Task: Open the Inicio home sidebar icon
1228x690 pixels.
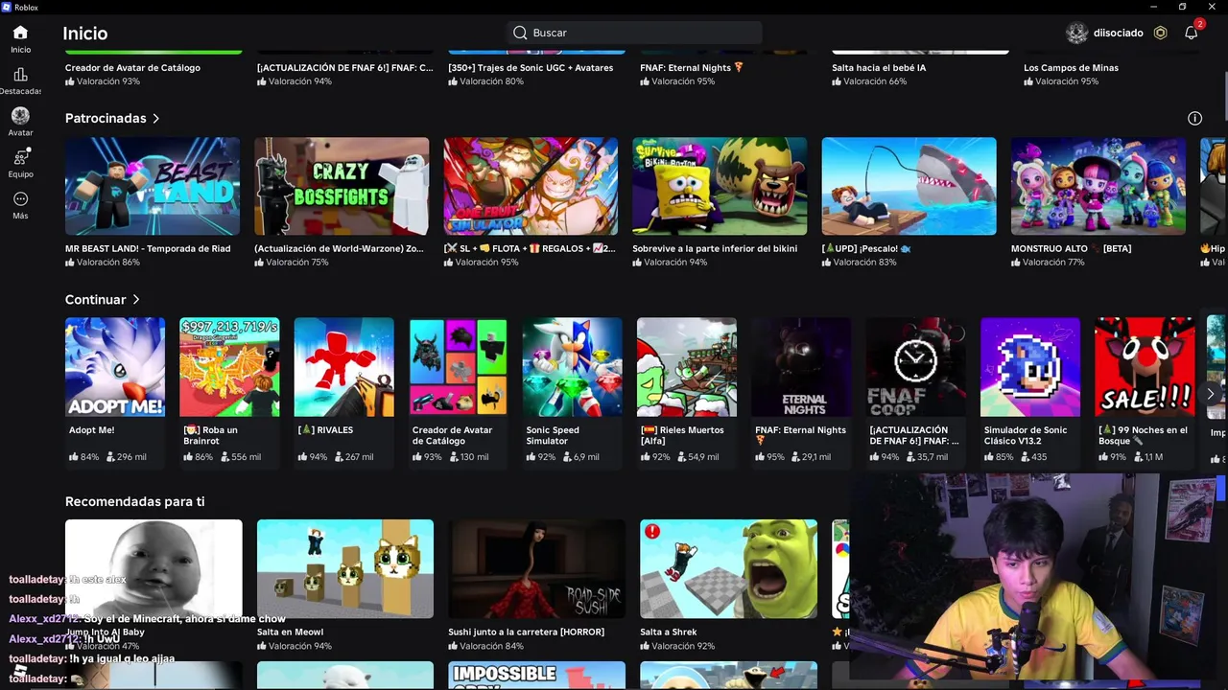Action: pyautogui.click(x=20, y=33)
